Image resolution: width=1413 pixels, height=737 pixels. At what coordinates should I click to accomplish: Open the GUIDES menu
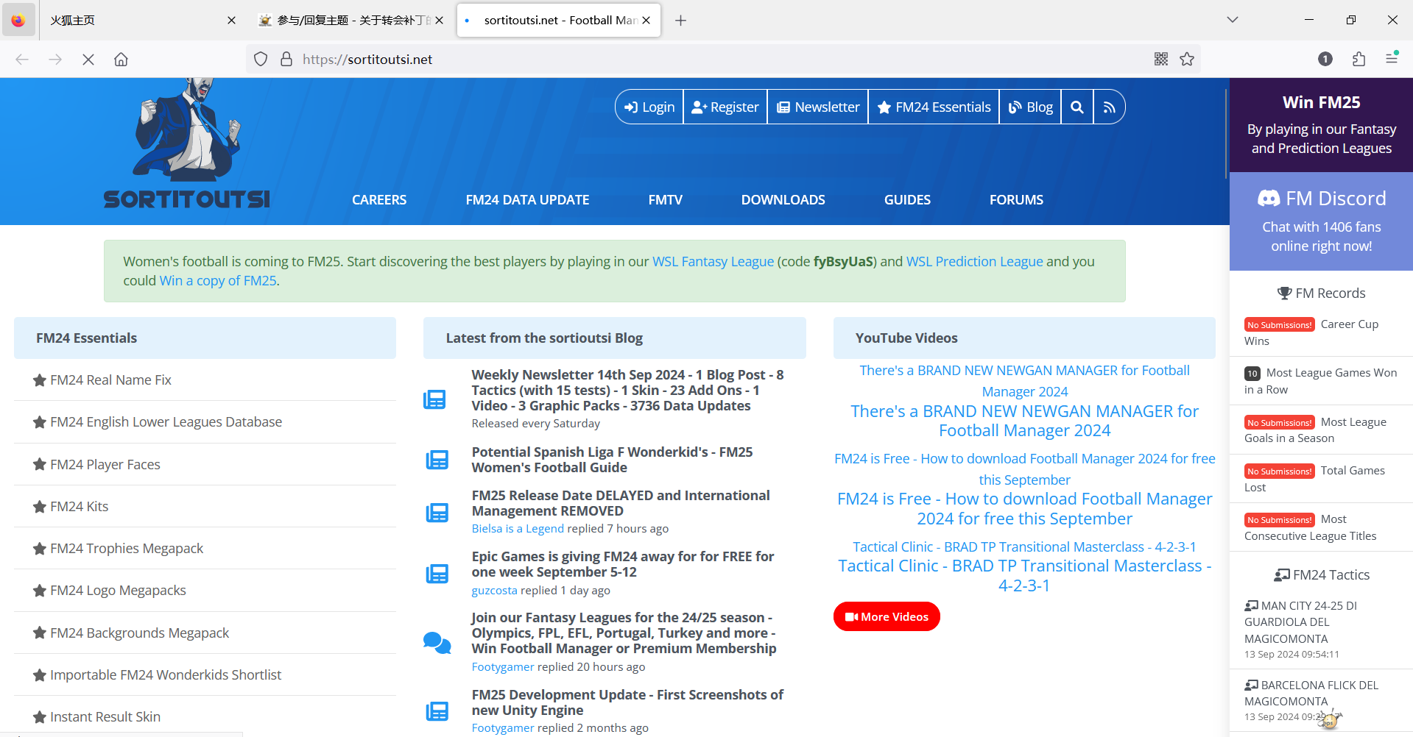coord(907,200)
